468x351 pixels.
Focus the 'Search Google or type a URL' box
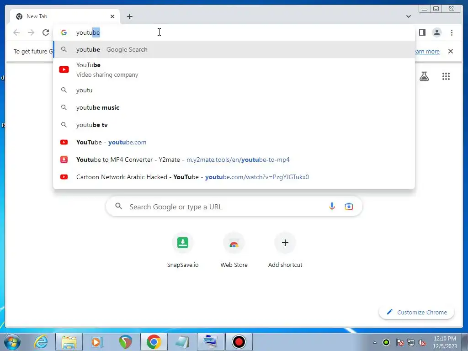(x=234, y=207)
